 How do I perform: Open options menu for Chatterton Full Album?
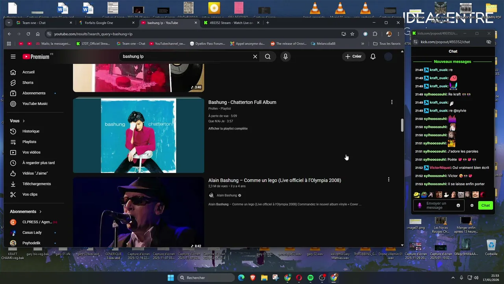[x=391, y=102]
